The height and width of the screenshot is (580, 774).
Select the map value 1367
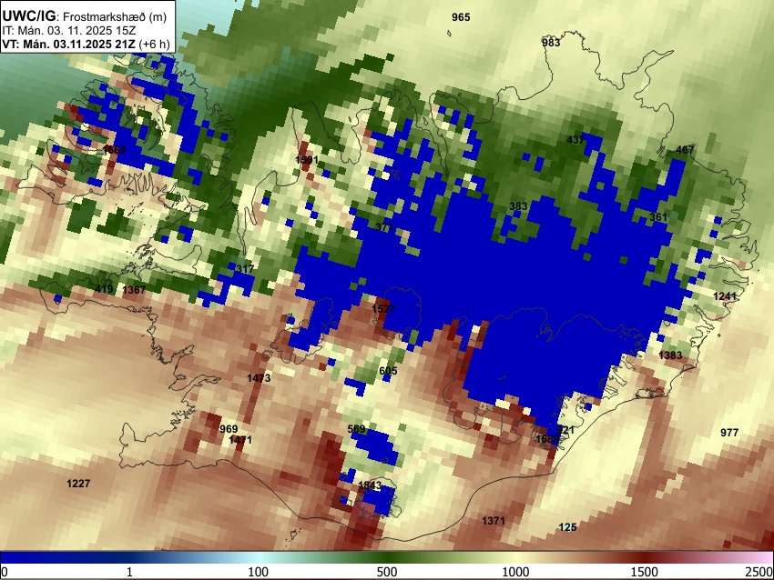pos(134,290)
